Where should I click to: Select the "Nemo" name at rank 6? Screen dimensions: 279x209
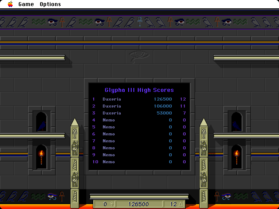(x=109, y=134)
